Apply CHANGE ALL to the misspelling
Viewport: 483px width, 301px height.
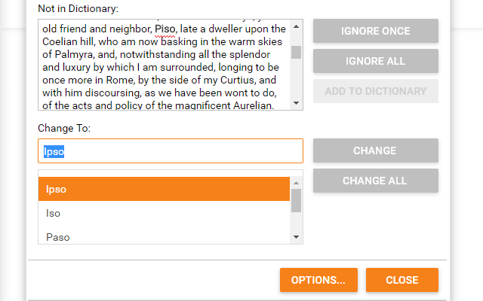pyautogui.click(x=375, y=181)
